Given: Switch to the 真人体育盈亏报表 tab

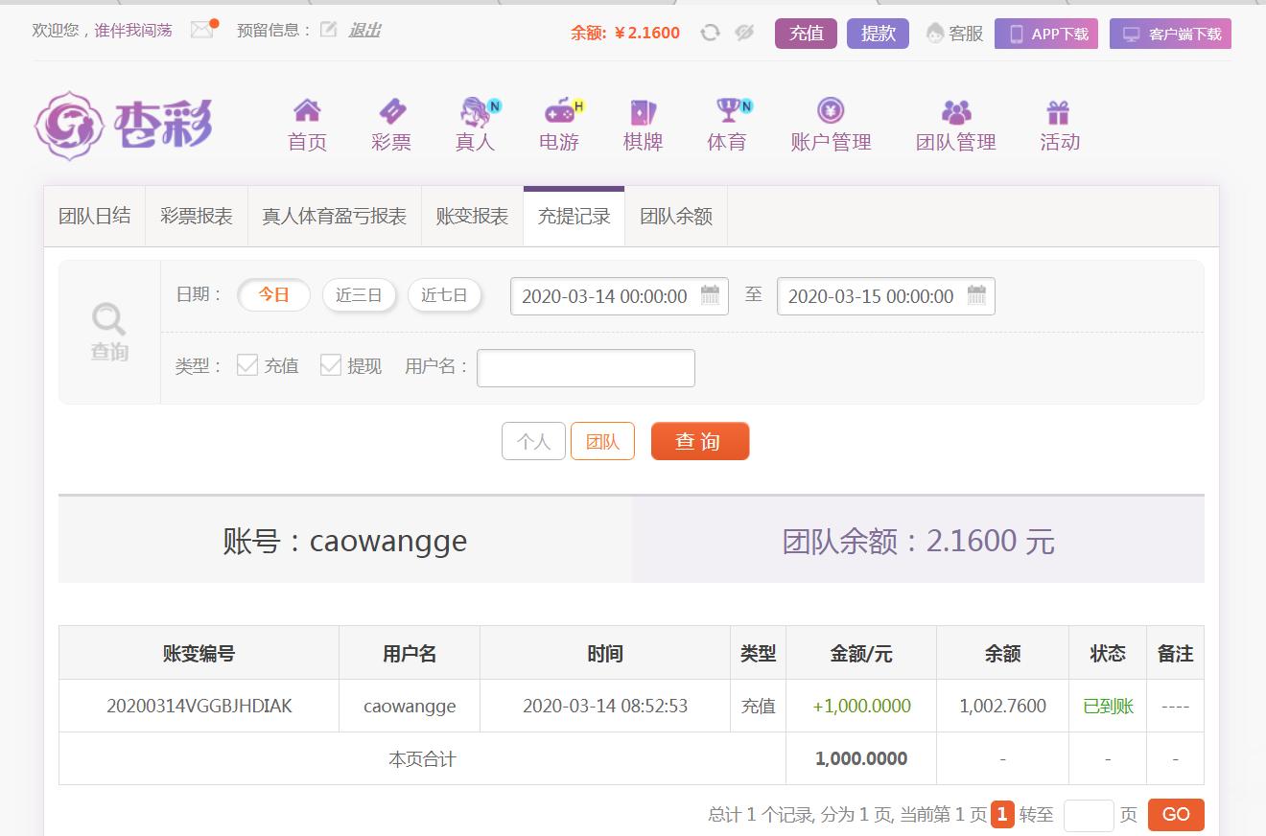Looking at the screenshot, I should coord(335,217).
